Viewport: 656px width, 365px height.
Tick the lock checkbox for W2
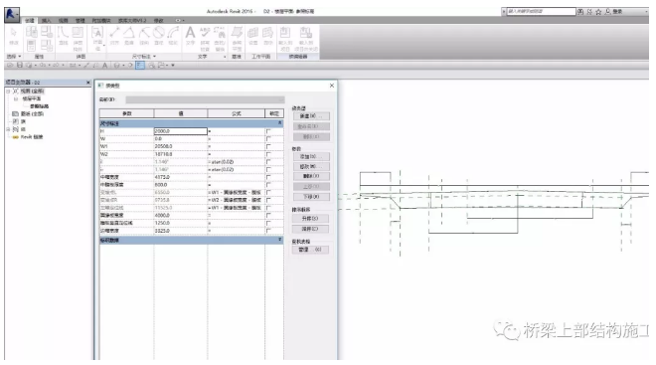(x=268, y=154)
